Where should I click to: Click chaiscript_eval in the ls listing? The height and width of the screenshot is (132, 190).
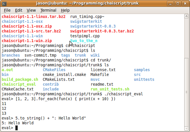tap(19, 84)
